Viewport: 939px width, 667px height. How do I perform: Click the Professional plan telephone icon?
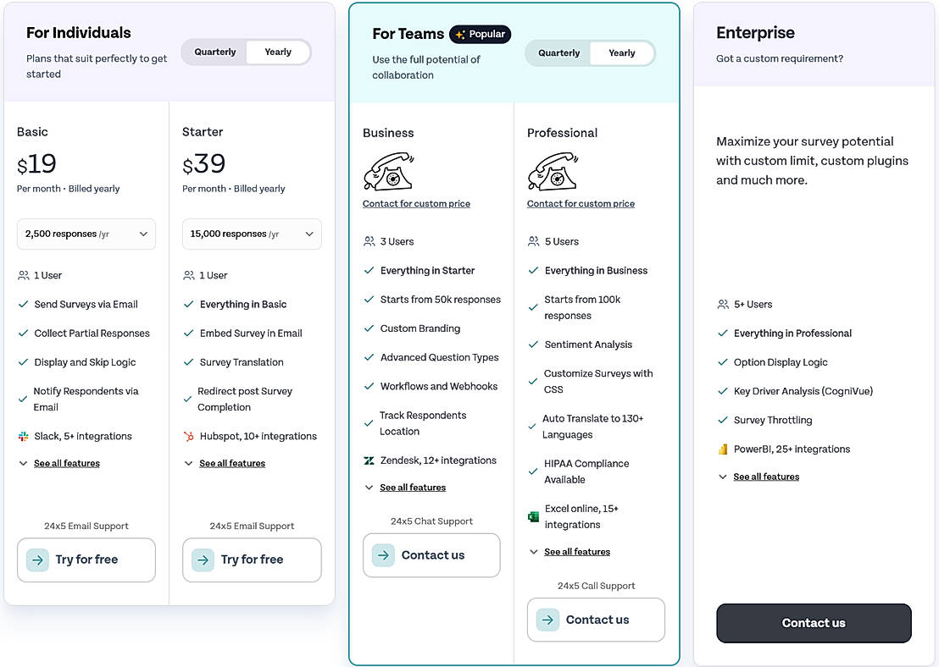click(x=553, y=171)
